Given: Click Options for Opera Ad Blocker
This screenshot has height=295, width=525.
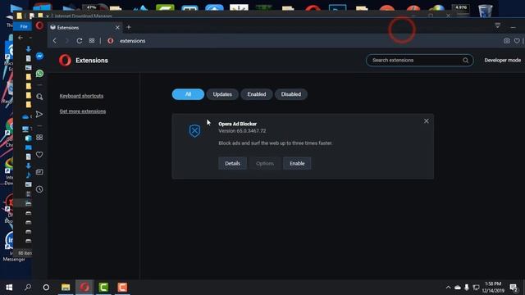Looking at the screenshot, I should coord(265,164).
